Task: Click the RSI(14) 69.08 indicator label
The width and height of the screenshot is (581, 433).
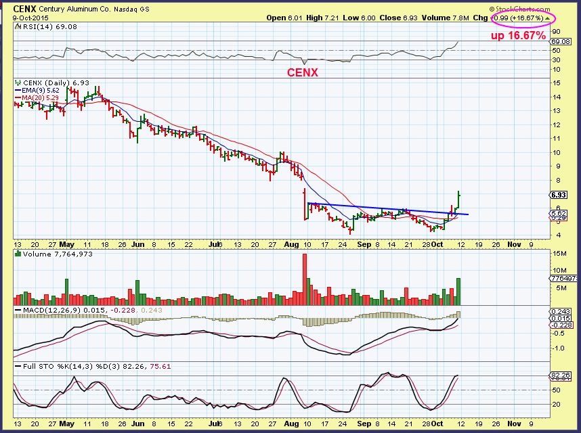Action: click(49, 26)
